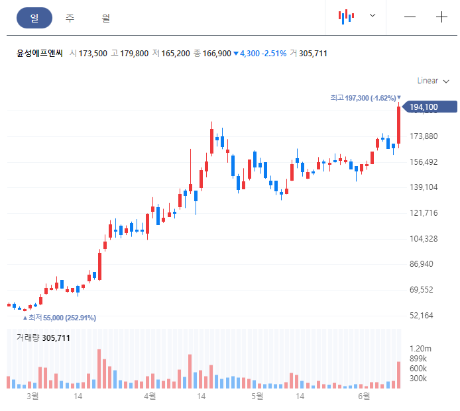The image size is (460, 411).
Task: Click the stock name 윤성에프앤씨
Action: point(40,54)
